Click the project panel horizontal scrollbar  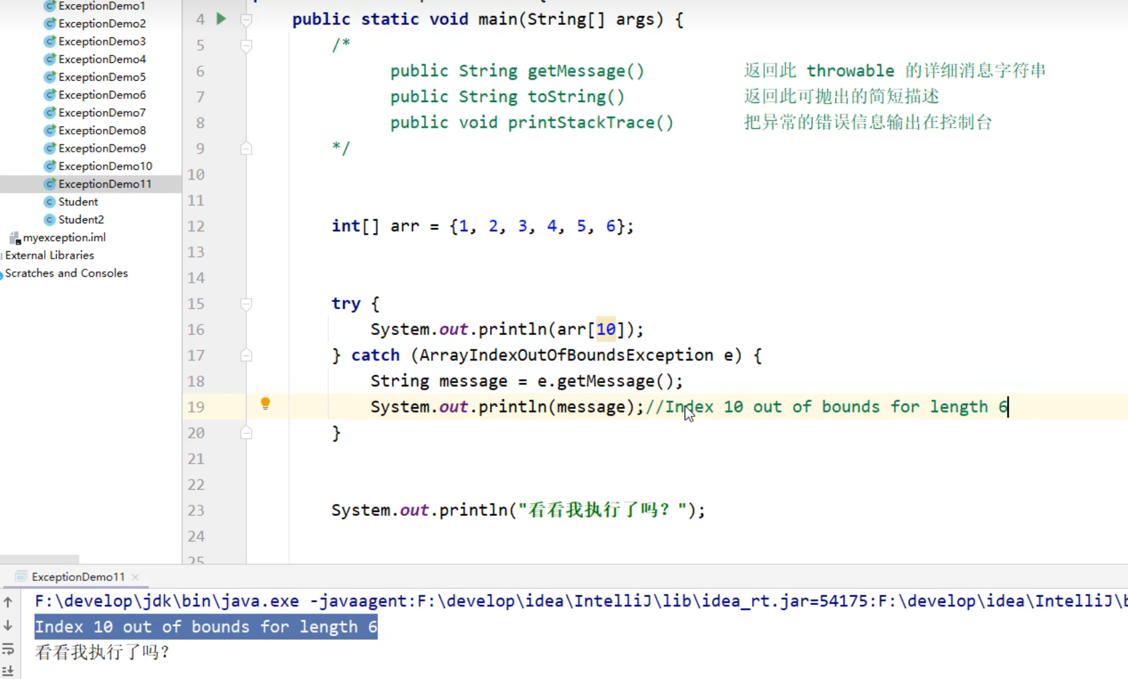(x=39, y=559)
